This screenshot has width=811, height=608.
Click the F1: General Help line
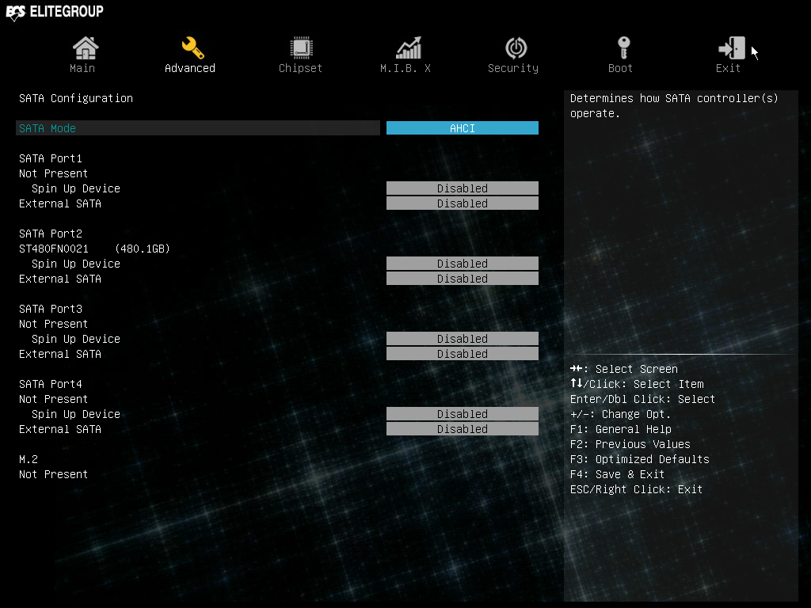click(621, 429)
